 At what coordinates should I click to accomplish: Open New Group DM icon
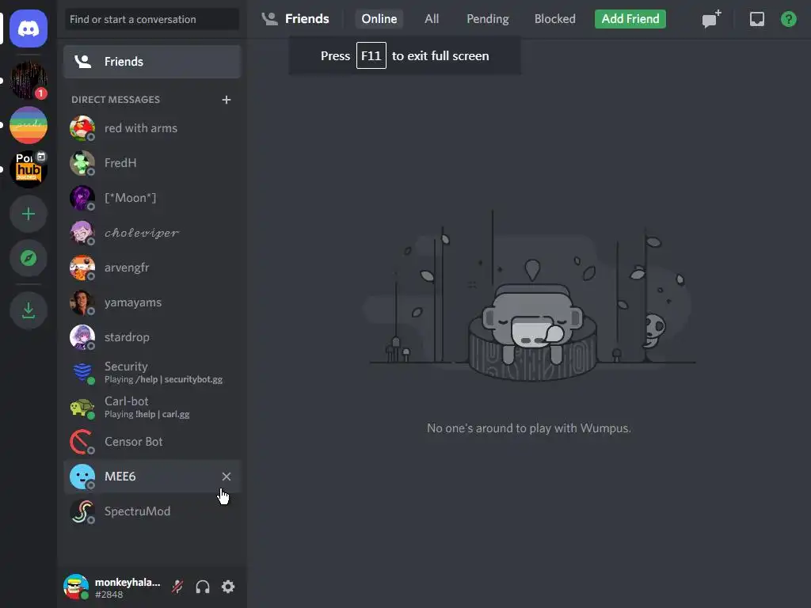click(x=711, y=19)
